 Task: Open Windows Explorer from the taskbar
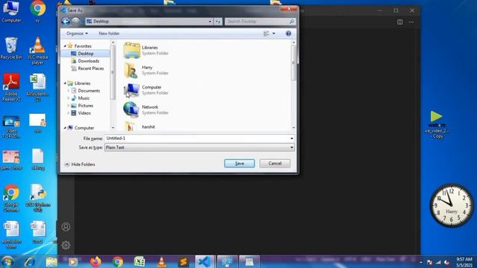[51, 261]
